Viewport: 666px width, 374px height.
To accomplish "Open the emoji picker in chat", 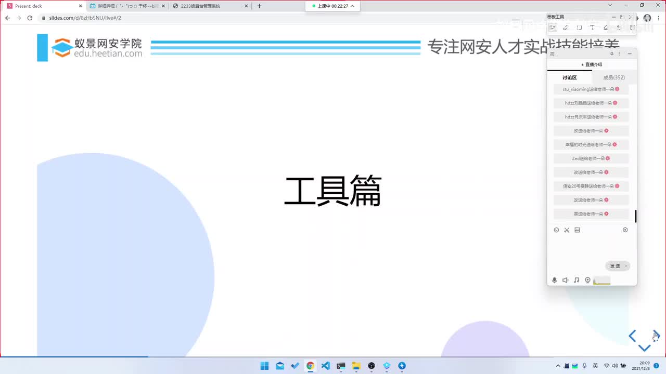I will pyautogui.click(x=556, y=230).
